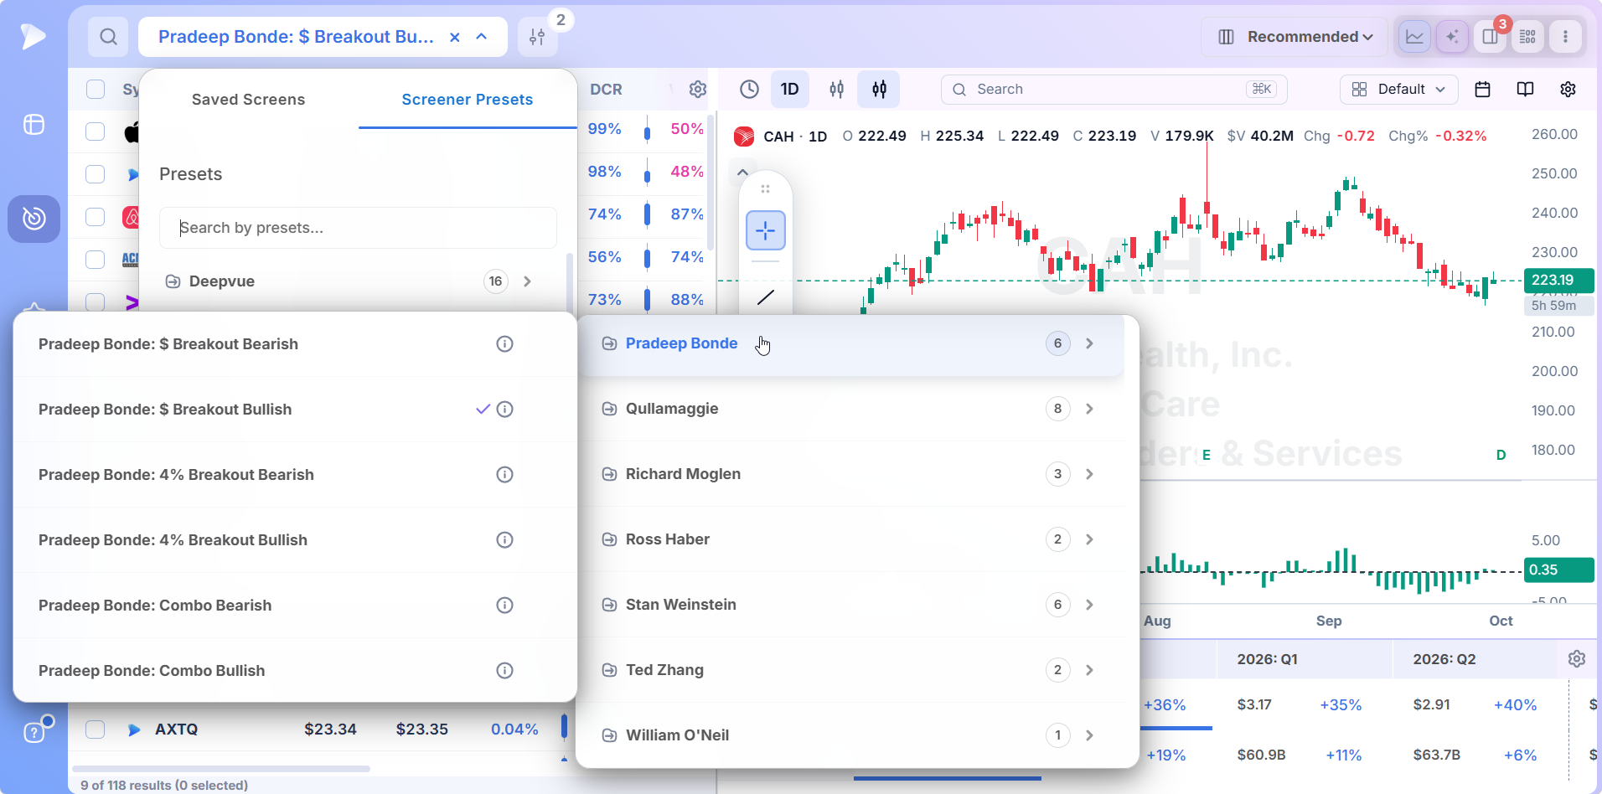Switch to the Screener Presets tab
1602x794 pixels.
tap(468, 100)
